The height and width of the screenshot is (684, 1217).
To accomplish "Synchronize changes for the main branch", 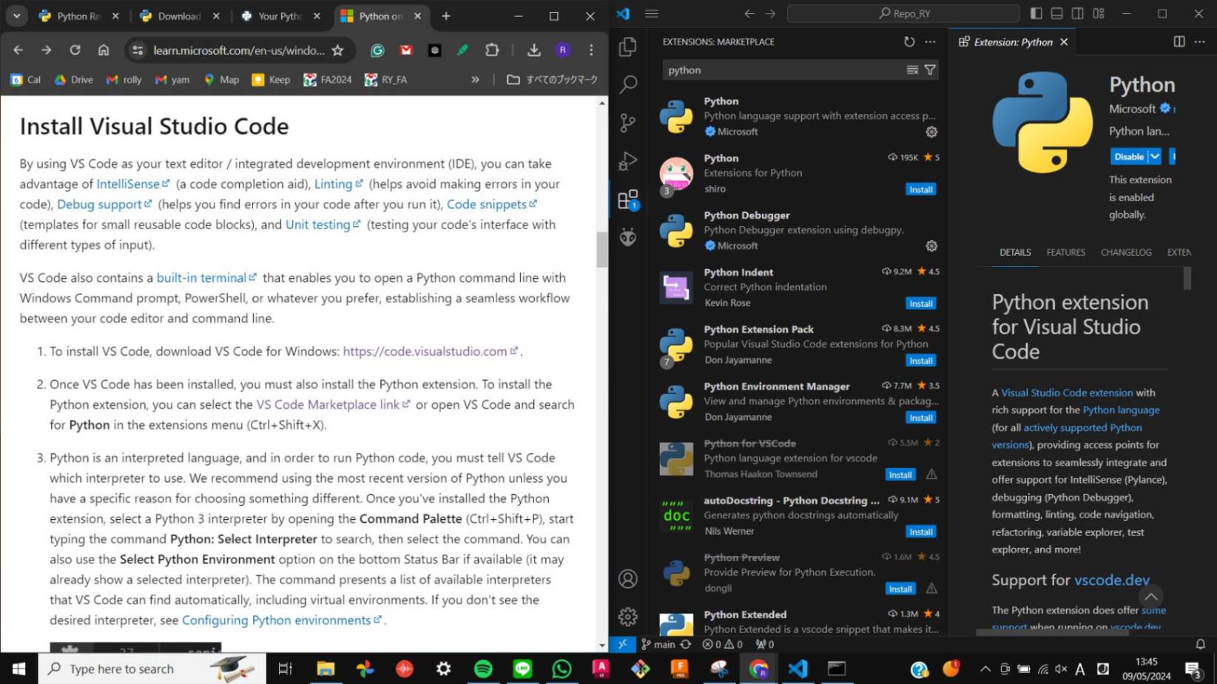I will pyautogui.click(x=686, y=644).
